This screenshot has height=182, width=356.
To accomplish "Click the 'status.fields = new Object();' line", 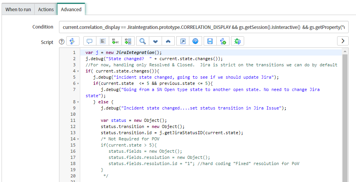I will [x=145, y=152].
